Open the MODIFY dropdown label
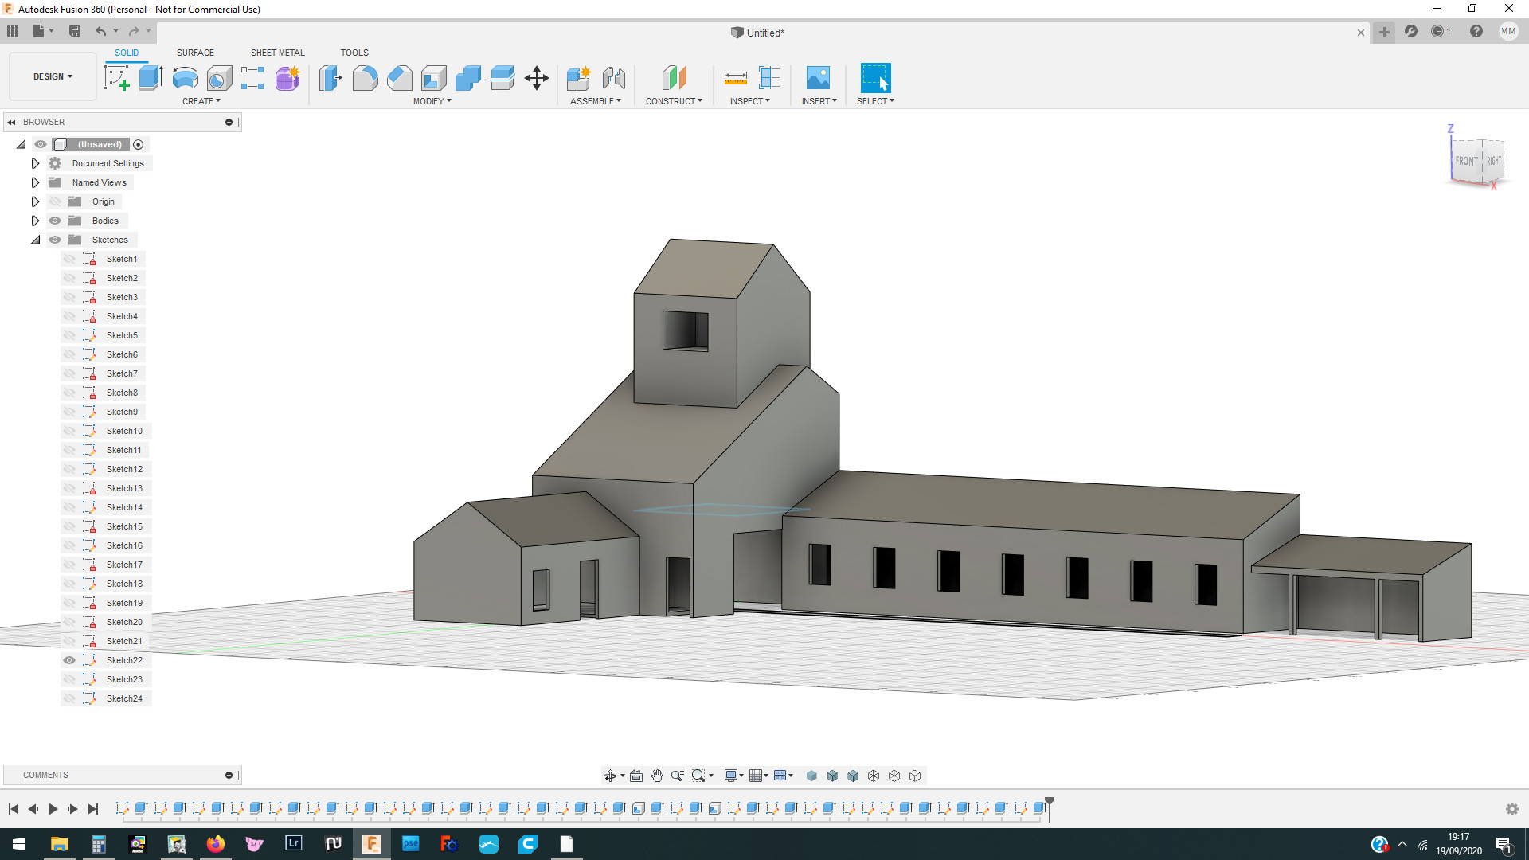The image size is (1529, 860). (x=432, y=101)
